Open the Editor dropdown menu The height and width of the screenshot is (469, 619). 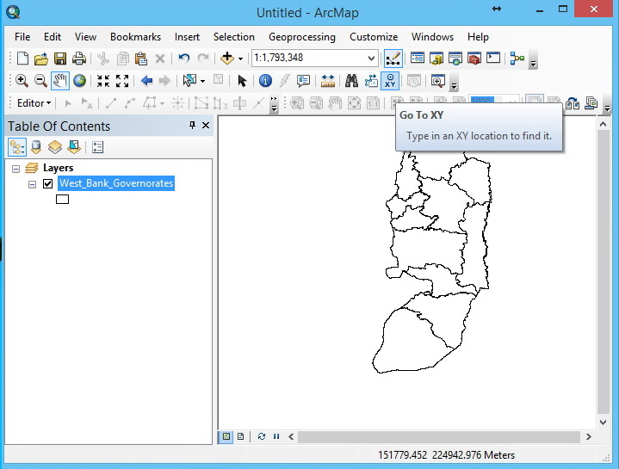[x=34, y=103]
